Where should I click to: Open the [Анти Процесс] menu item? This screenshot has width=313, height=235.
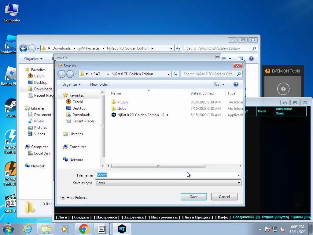197,217
